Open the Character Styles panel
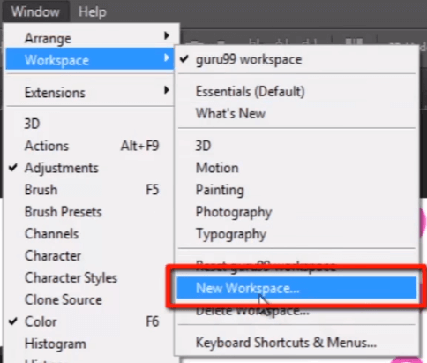This screenshot has height=363, width=427. [x=90, y=277]
